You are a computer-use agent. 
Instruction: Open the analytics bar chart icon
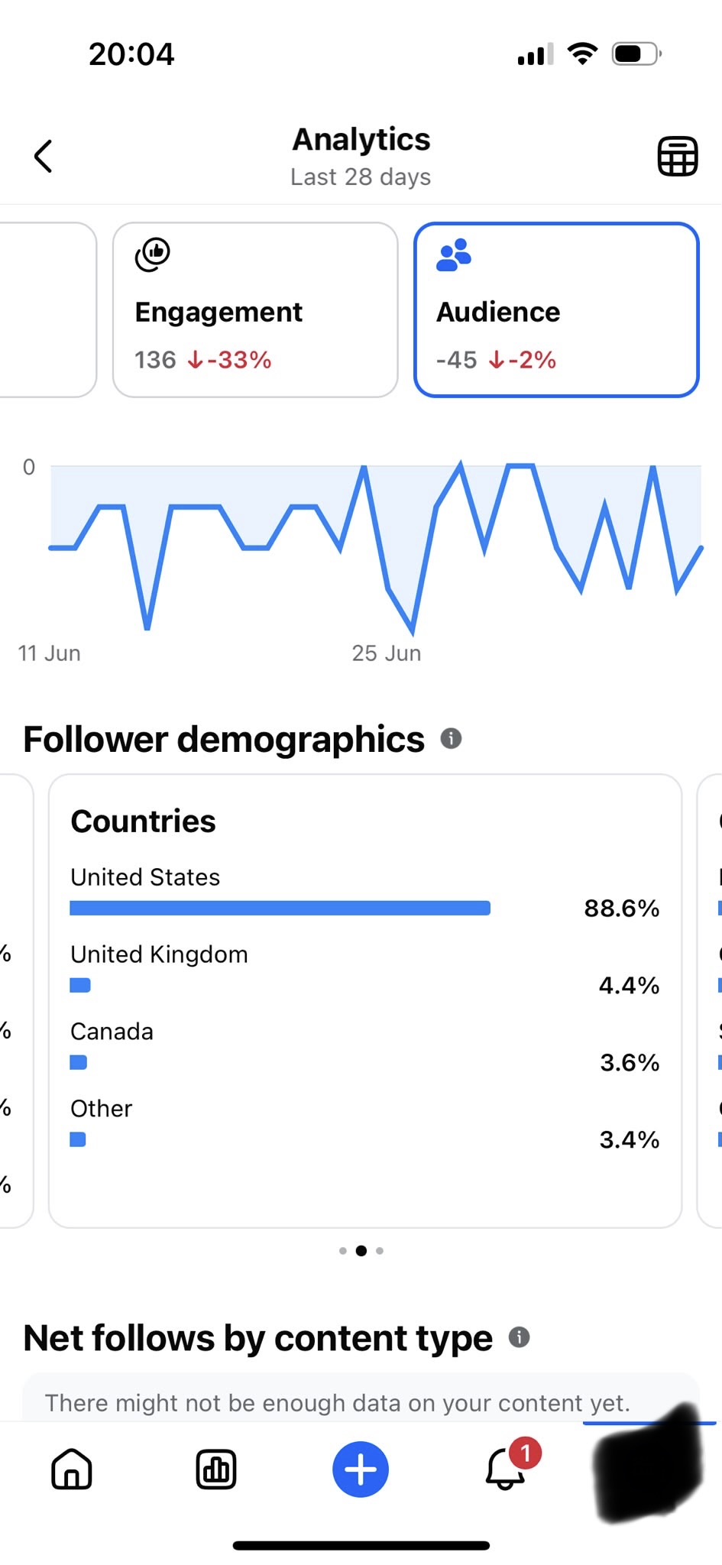(x=216, y=1469)
